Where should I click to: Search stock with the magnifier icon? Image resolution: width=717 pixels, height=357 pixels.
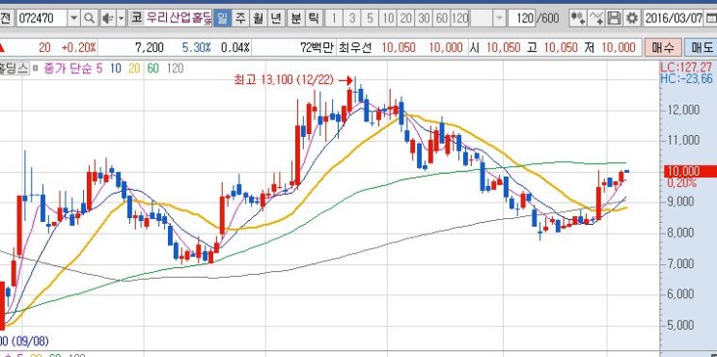tap(89, 18)
